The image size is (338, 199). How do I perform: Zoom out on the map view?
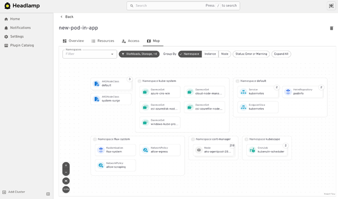coord(66,173)
